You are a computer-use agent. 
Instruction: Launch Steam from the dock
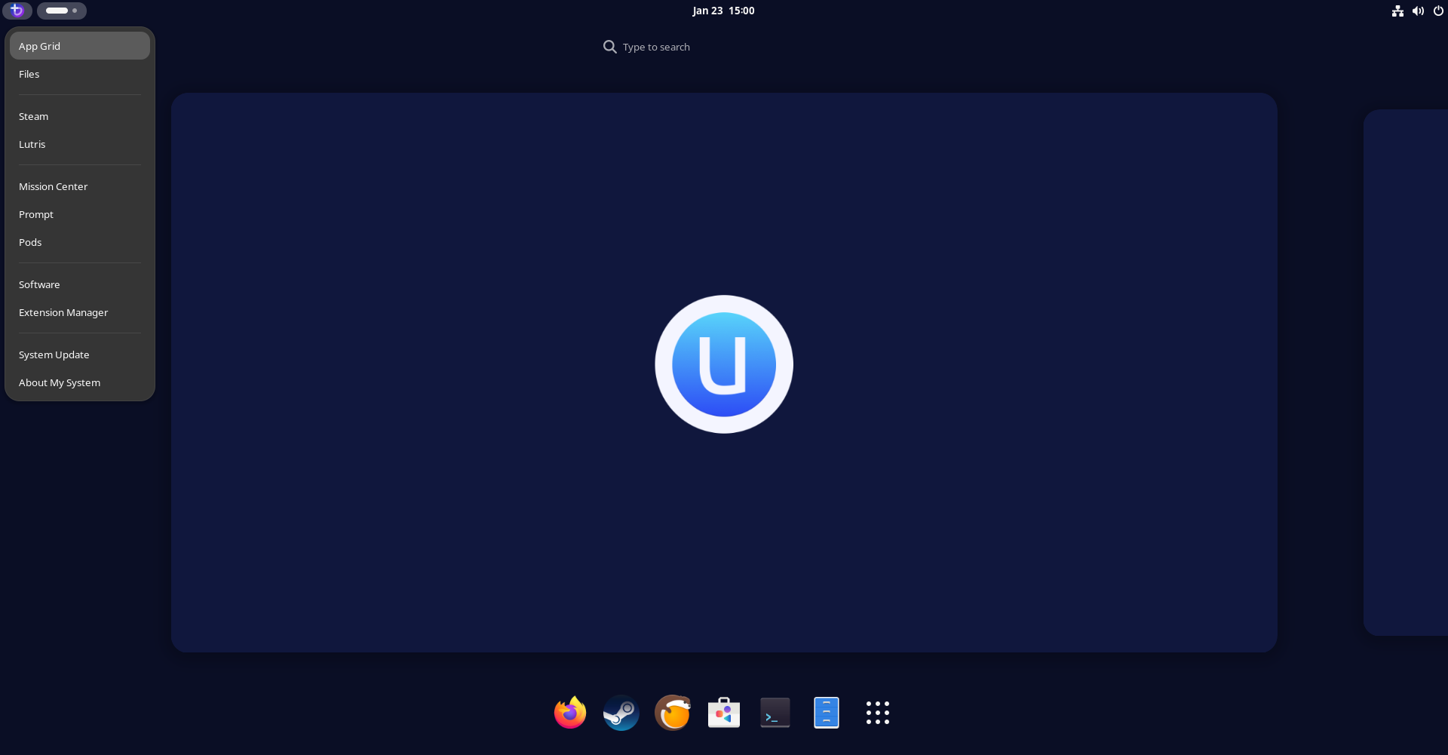tap(621, 713)
